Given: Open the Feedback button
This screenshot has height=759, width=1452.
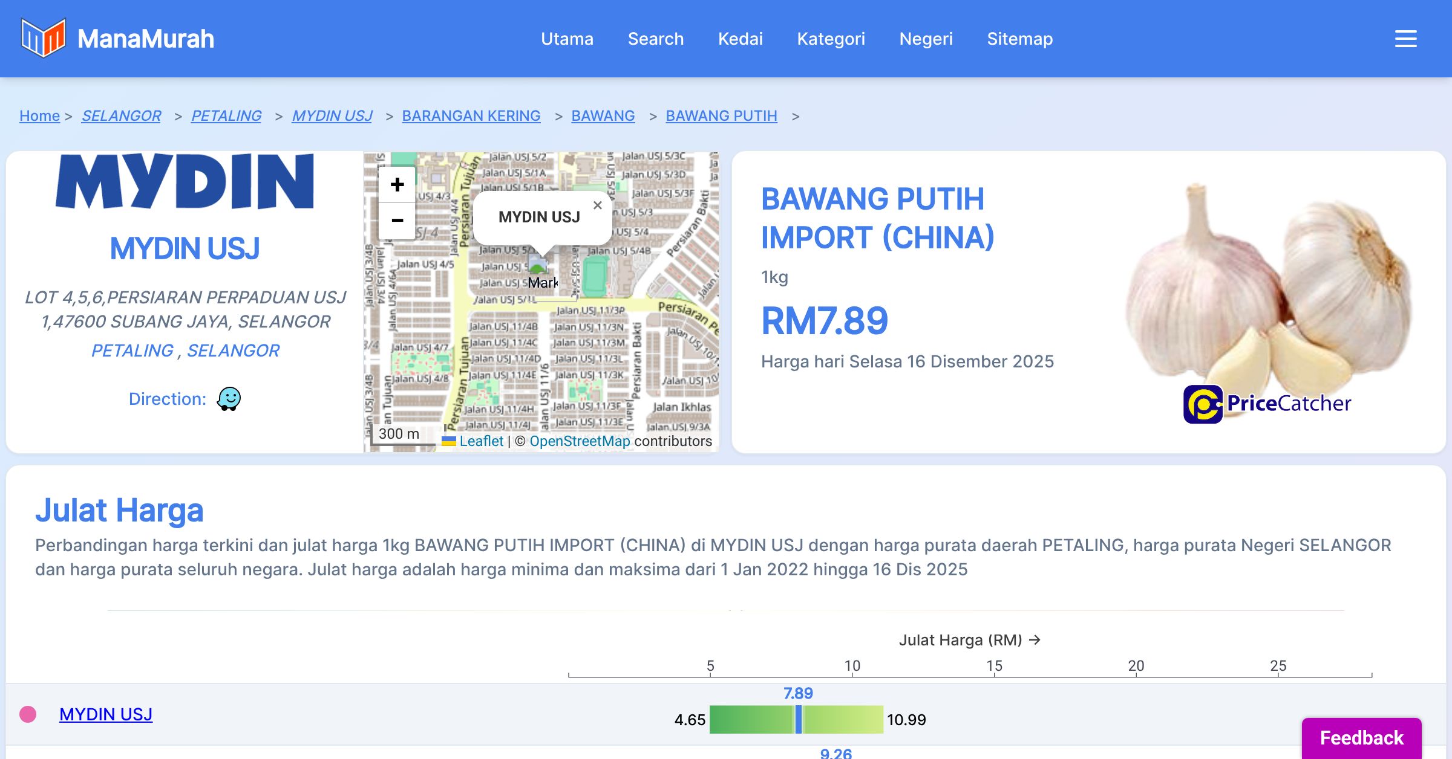Looking at the screenshot, I should (x=1361, y=737).
